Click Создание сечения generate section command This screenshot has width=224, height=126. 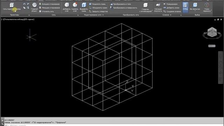[172, 12]
